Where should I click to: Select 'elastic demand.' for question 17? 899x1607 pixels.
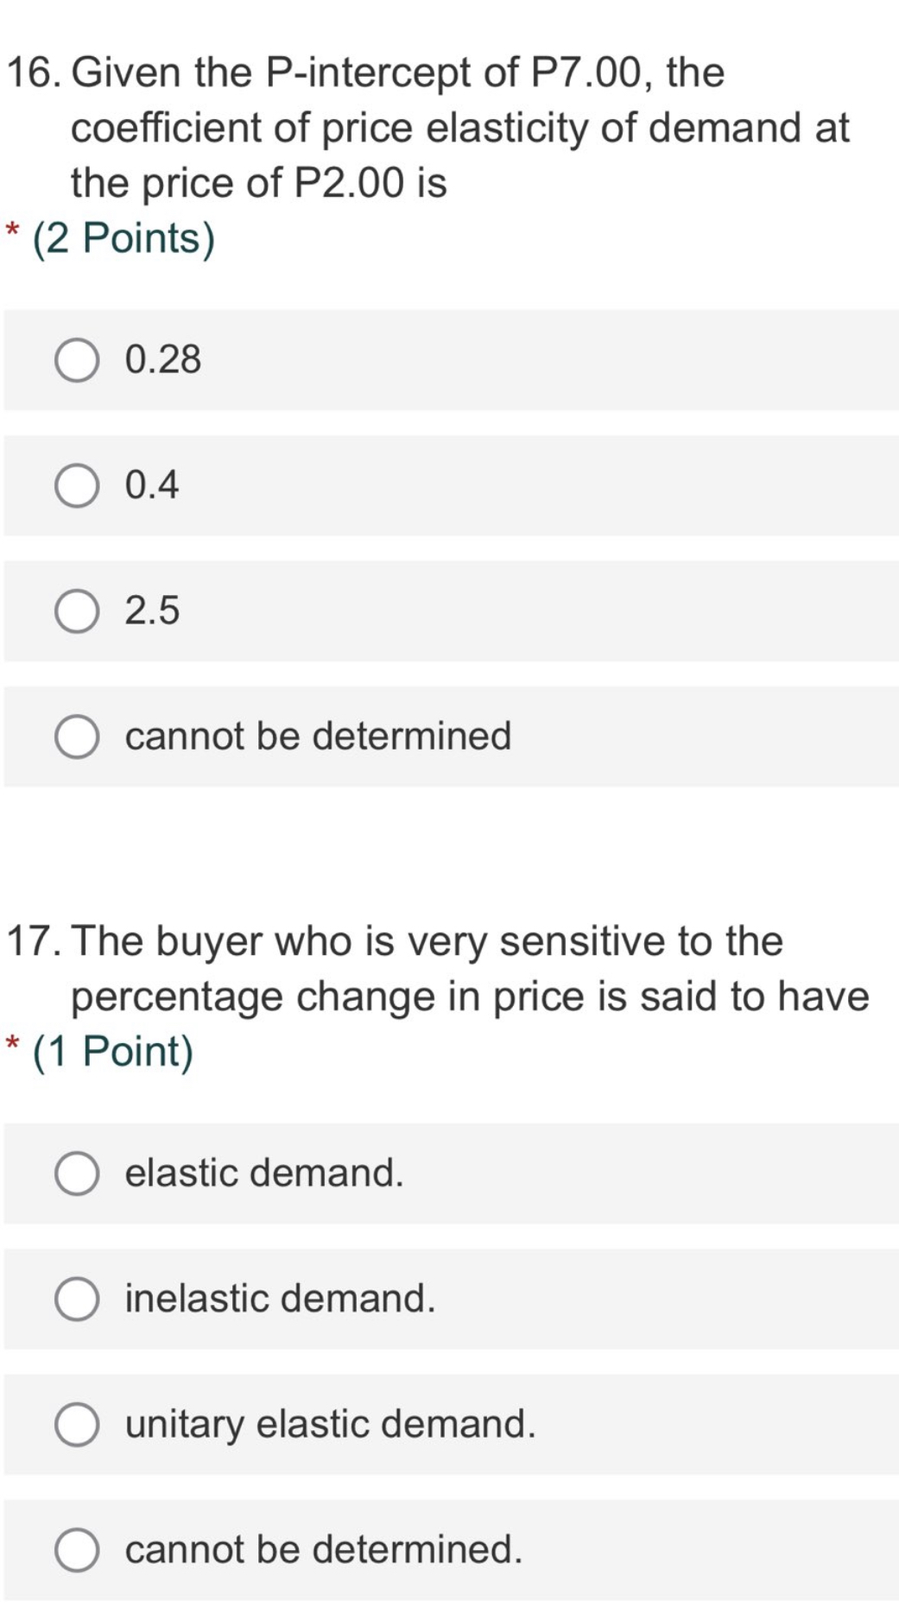[x=77, y=1173]
